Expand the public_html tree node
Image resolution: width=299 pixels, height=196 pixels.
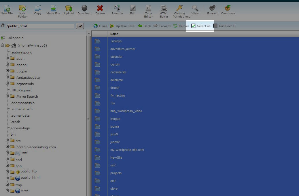pyautogui.click(x=7, y=178)
